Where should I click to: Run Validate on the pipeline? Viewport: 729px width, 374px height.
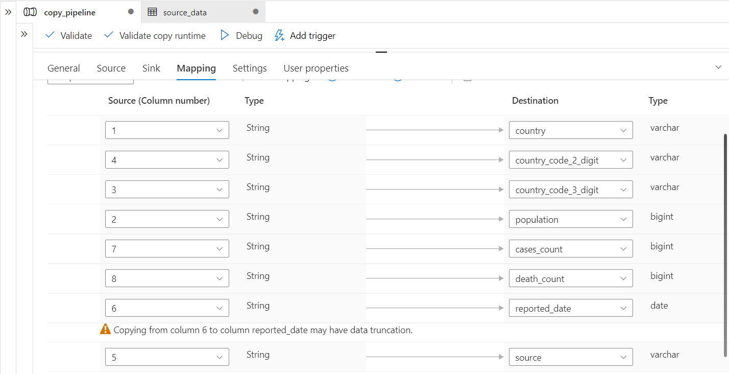tap(69, 35)
